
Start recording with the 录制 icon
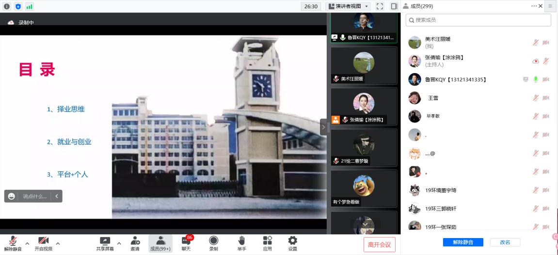213,241
